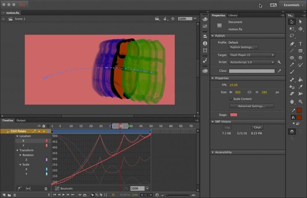Open the Script dropdown showing ActionScript 3.0
Screen dimensions: 307x198
251,62
